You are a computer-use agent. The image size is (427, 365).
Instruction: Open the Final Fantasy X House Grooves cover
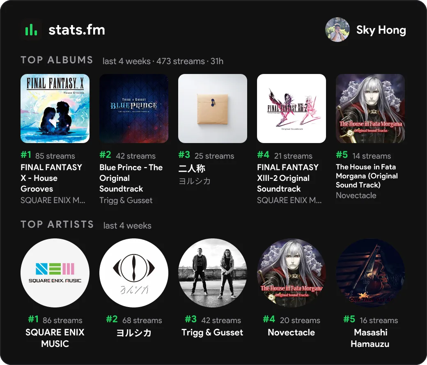point(55,109)
